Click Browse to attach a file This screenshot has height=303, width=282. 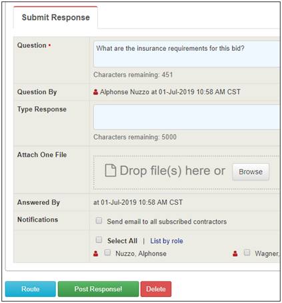click(251, 172)
